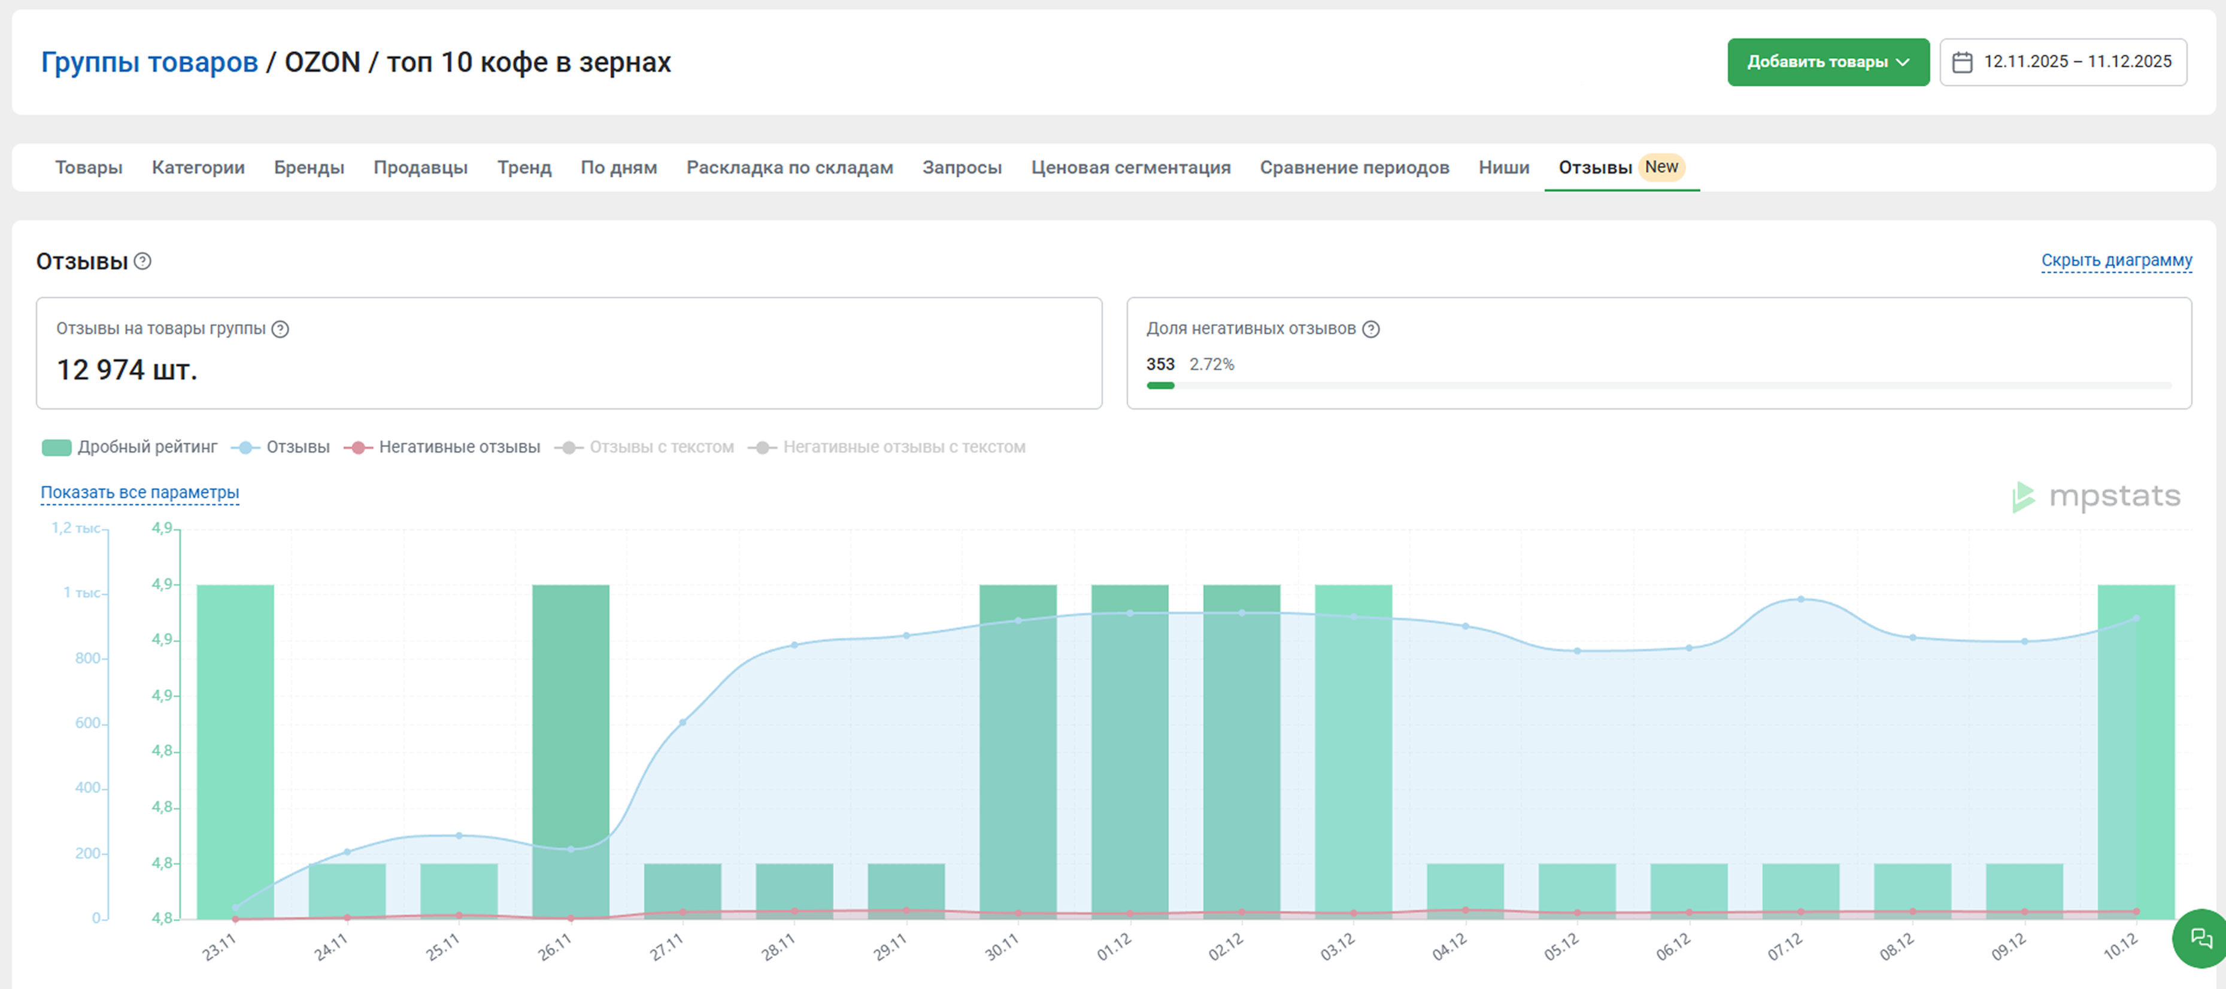Image resolution: width=2226 pixels, height=989 pixels.
Task: Click calendar icon in date range field
Action: [1961, 62]
